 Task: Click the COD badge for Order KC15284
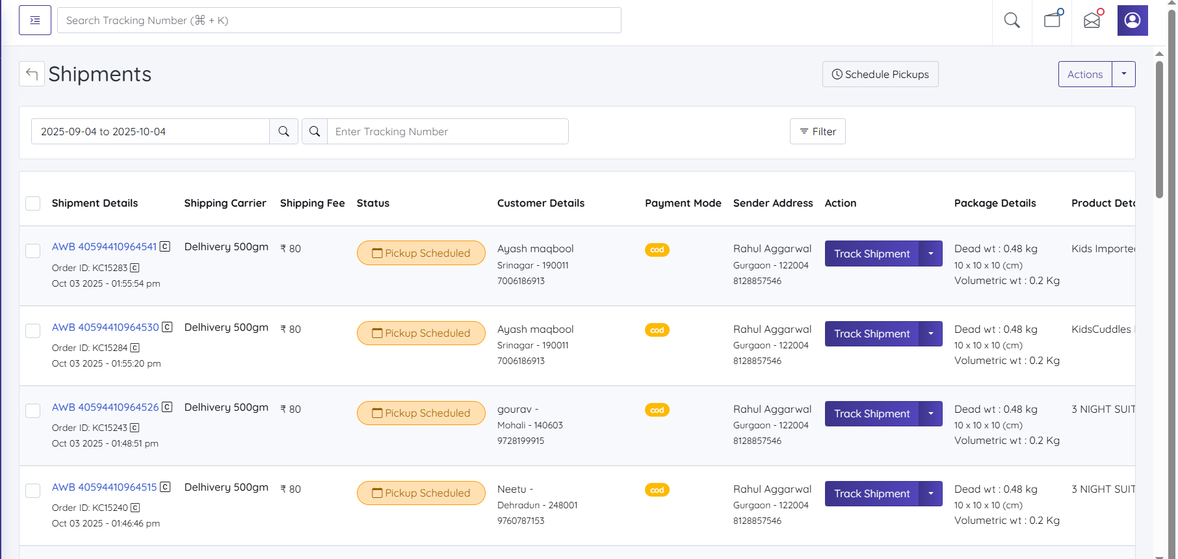(657, 330)
